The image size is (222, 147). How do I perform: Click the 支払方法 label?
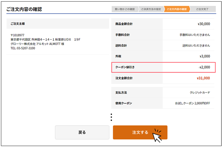(x=121, y=93)
